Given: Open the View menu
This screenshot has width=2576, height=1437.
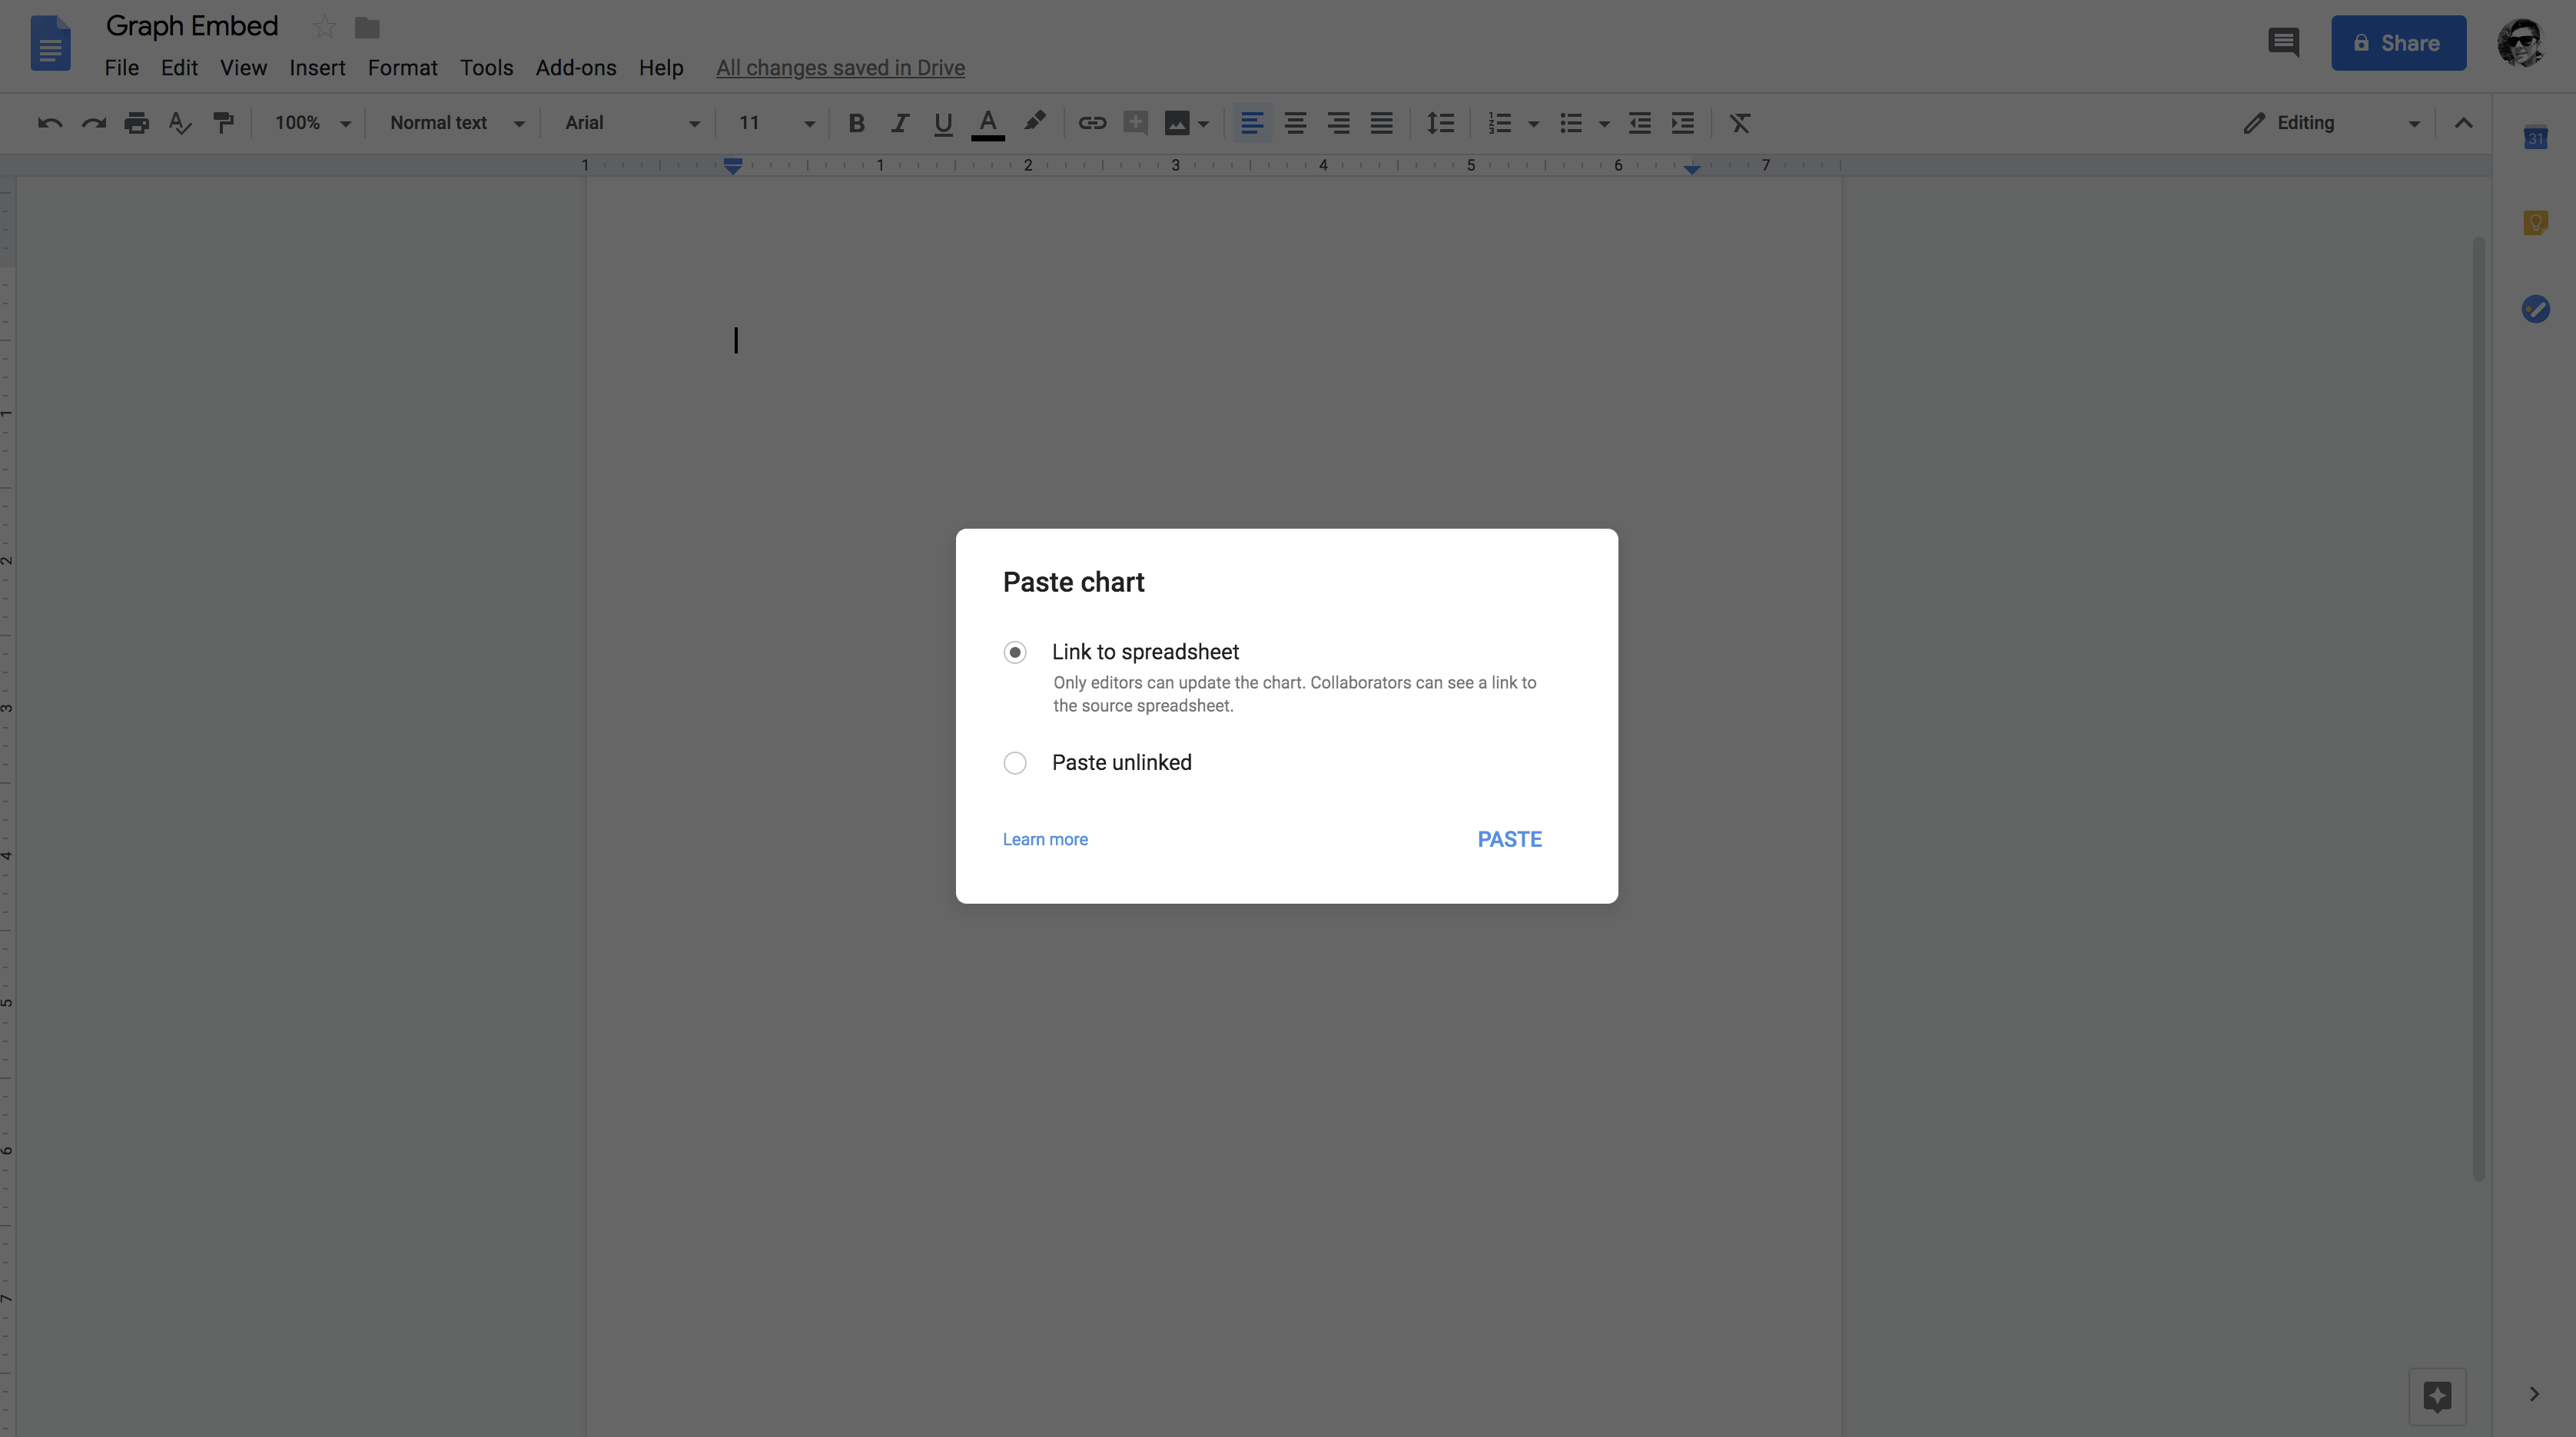Looking at the screenshot, I should click(x=243, y=68).
